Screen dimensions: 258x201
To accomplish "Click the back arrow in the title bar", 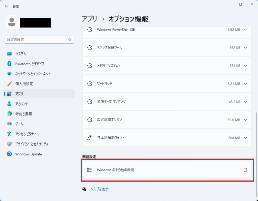I will point(6,6).
